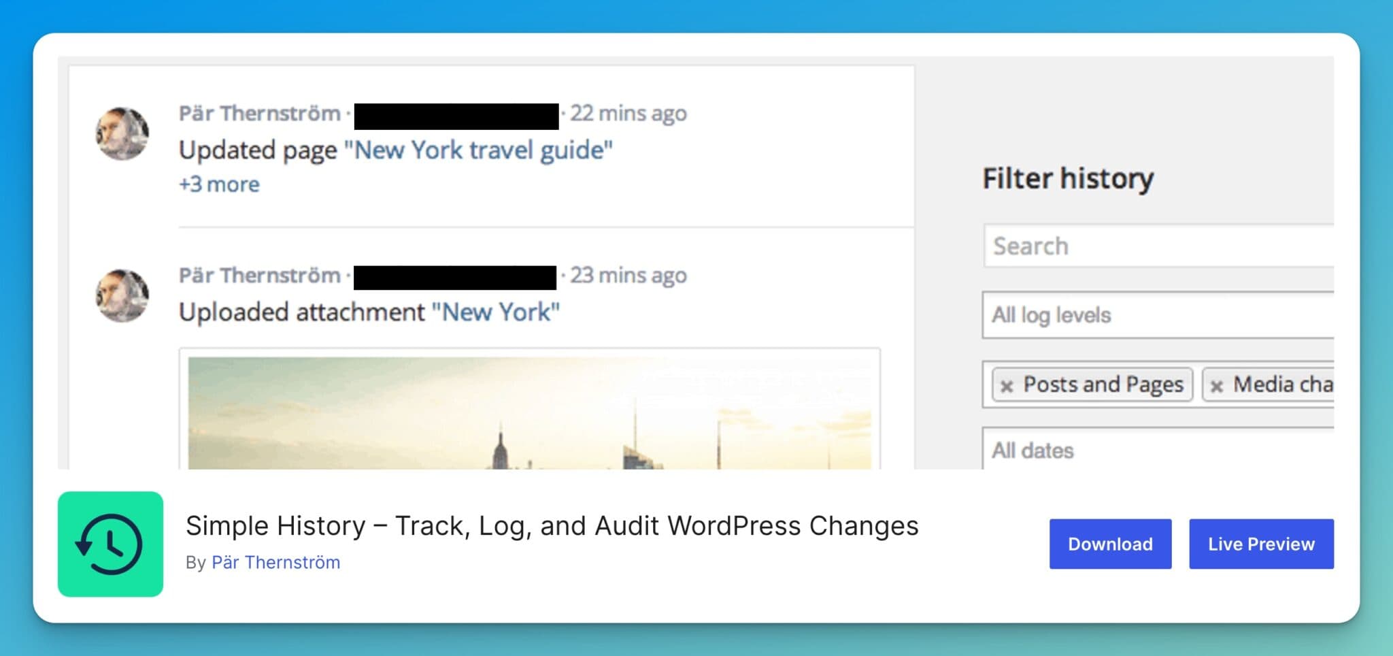This screenshot has width=1393, height=656.
Task: Click inside the Search filter field
Action: tap(1156, 246)
